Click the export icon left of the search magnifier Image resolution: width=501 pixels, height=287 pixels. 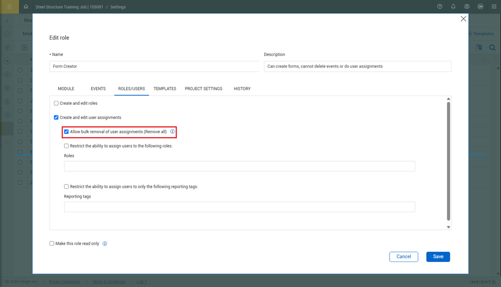(479, 48)
